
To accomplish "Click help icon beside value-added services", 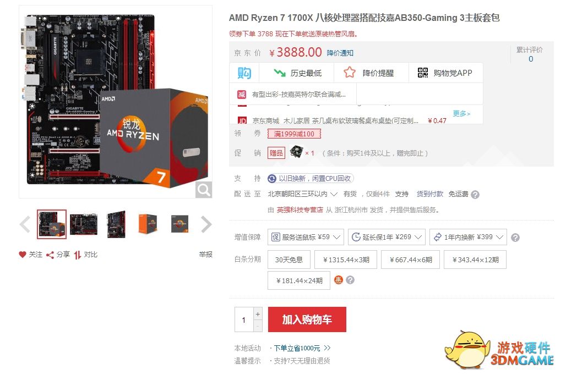I will 515,238.
